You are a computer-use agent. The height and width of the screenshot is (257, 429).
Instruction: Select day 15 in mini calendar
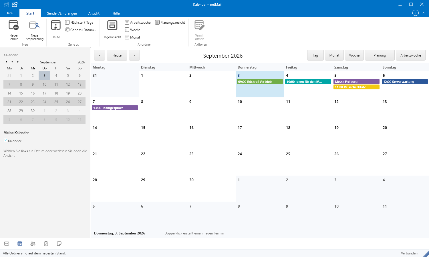(x=21, y=93)
